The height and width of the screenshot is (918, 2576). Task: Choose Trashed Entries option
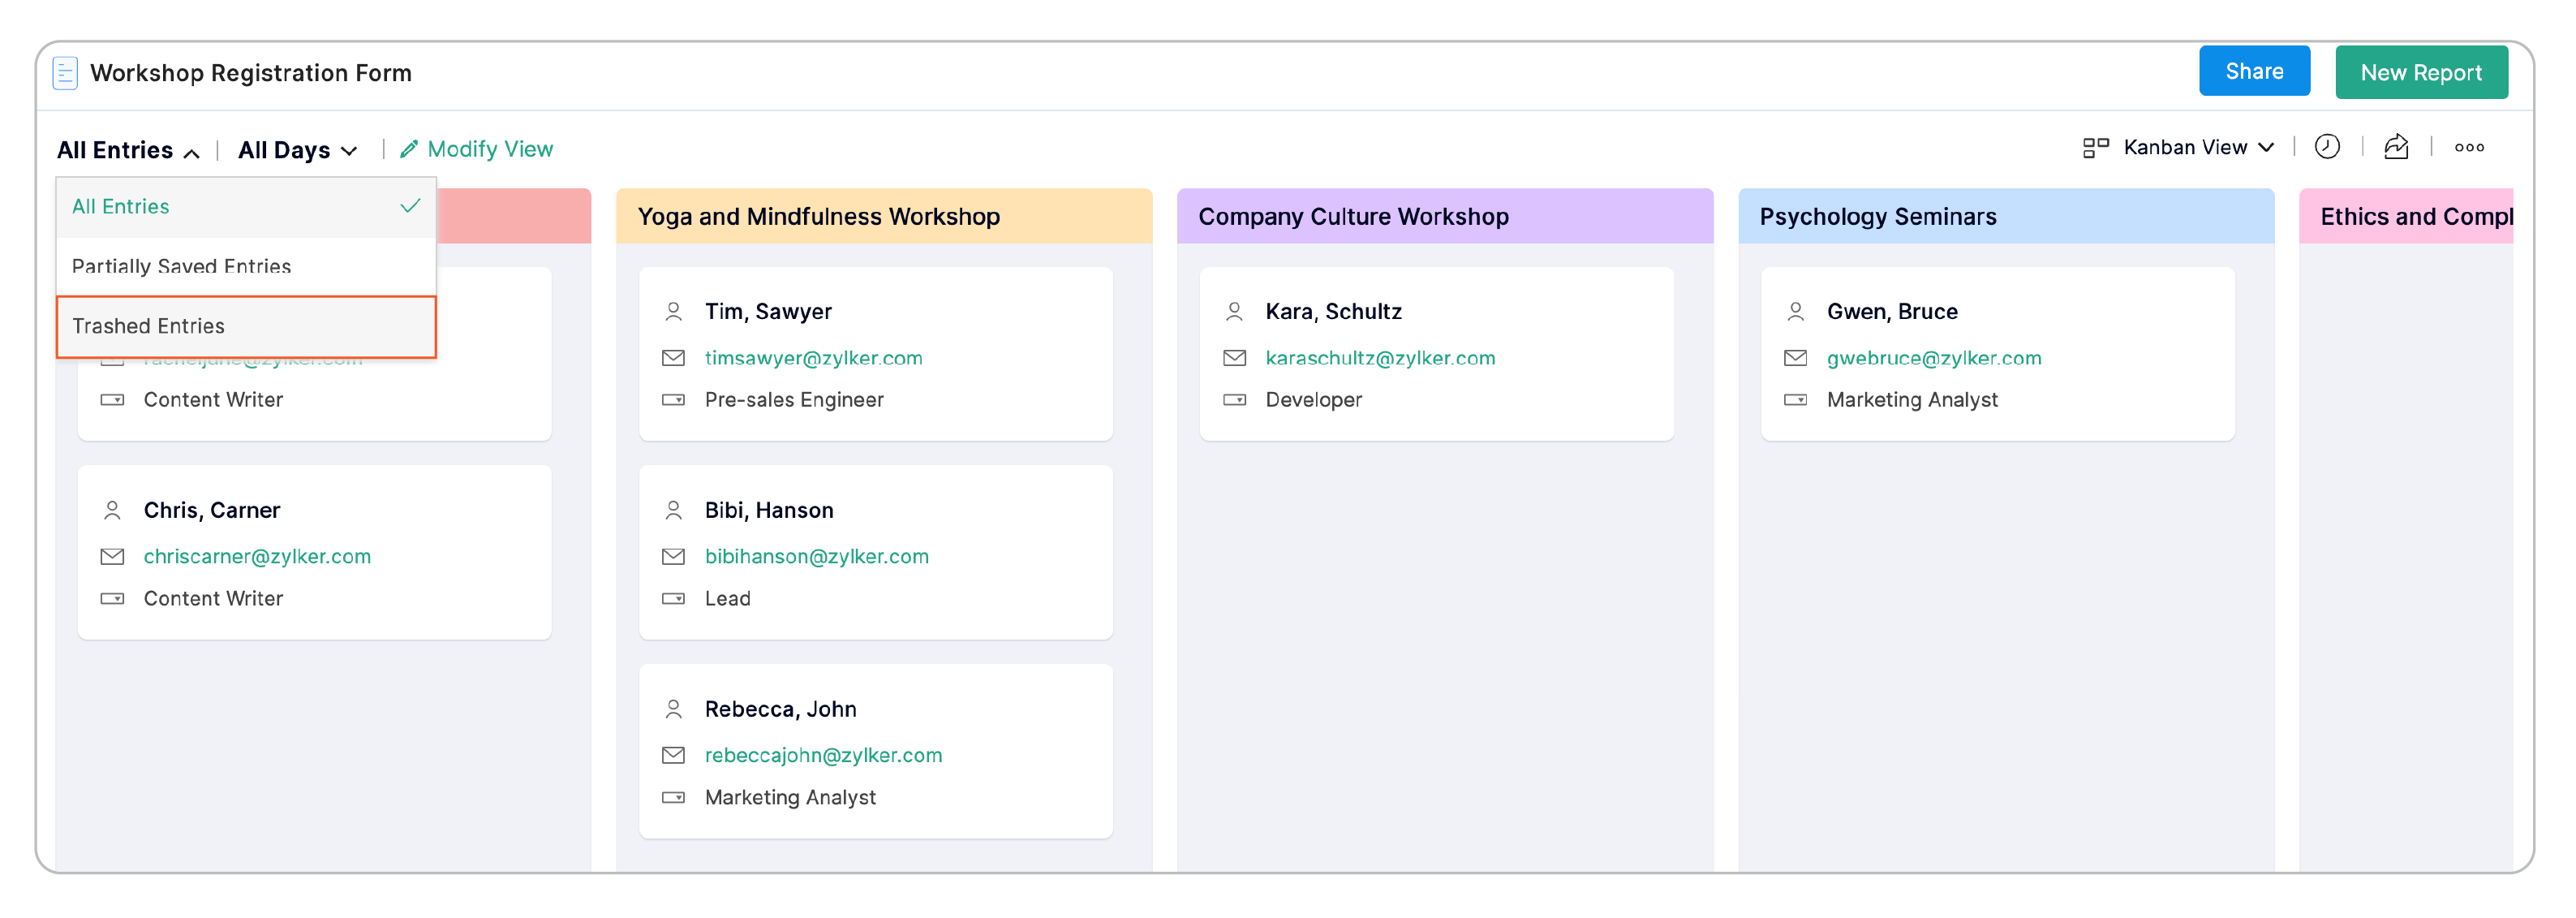pyautogui.click(x=246, y=327)
